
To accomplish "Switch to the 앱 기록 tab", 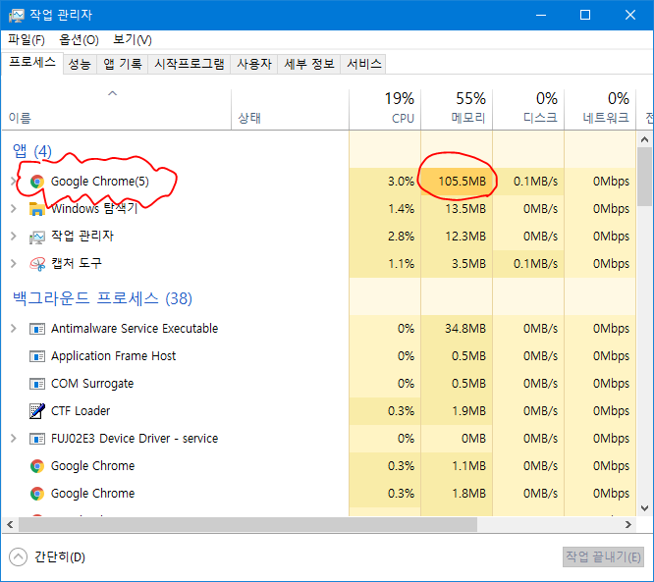I will (122, 64).
